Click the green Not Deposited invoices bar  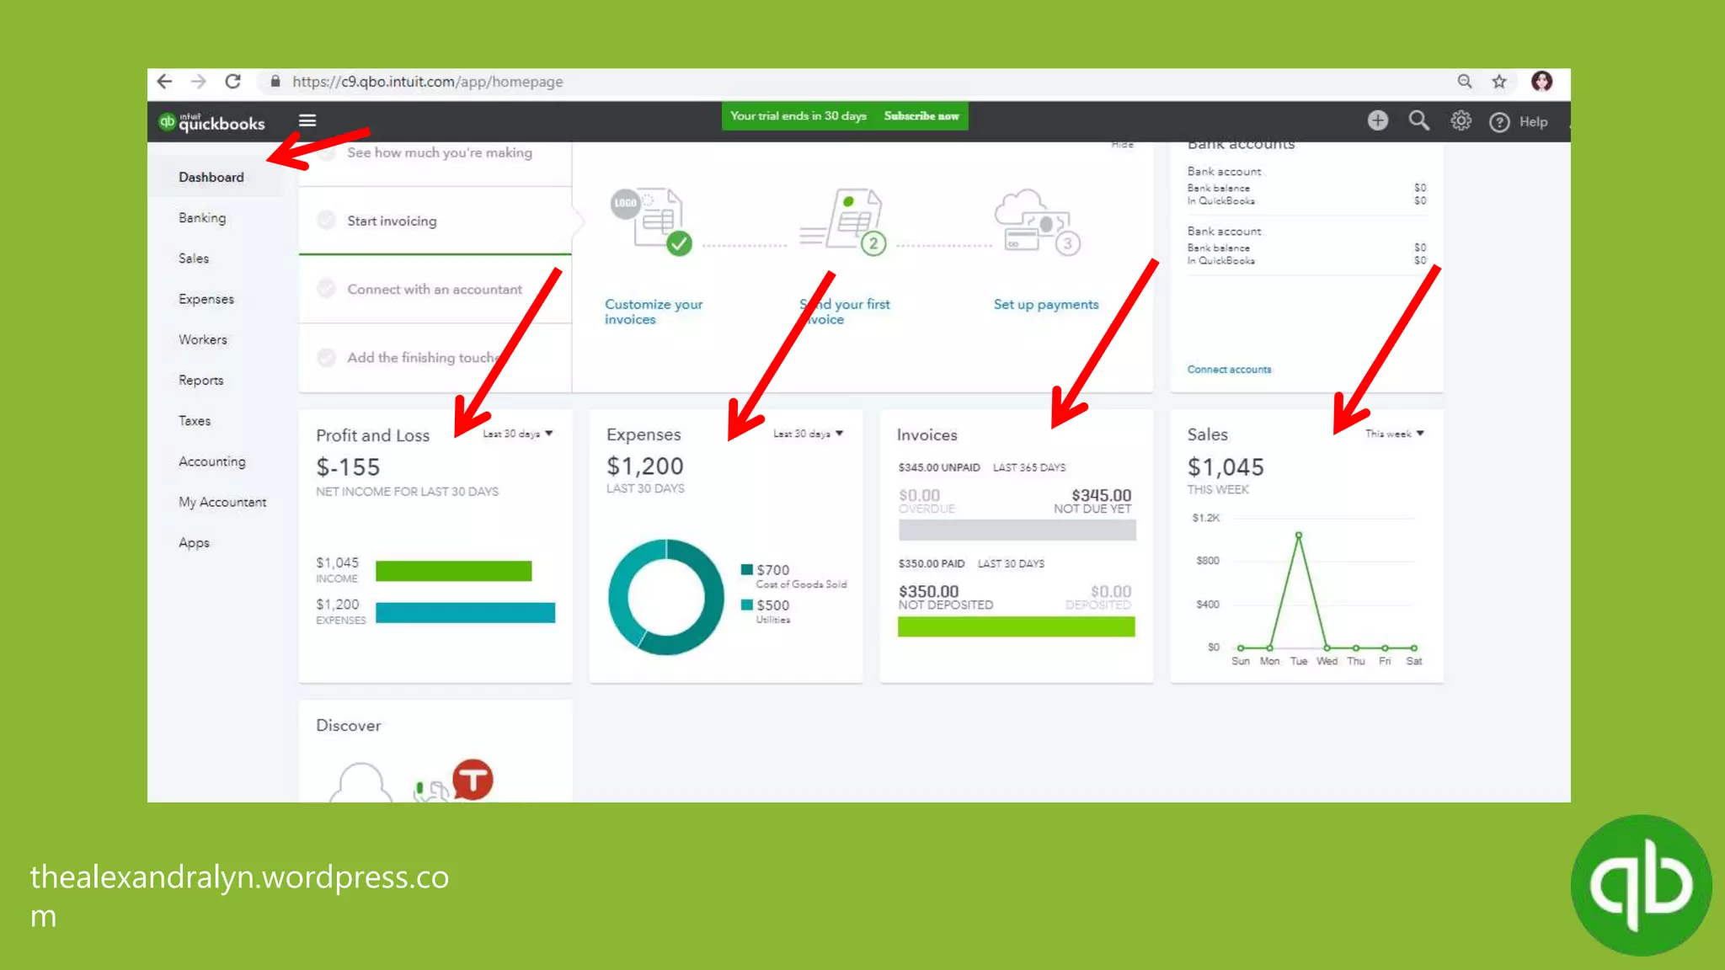click(1016, 626)
